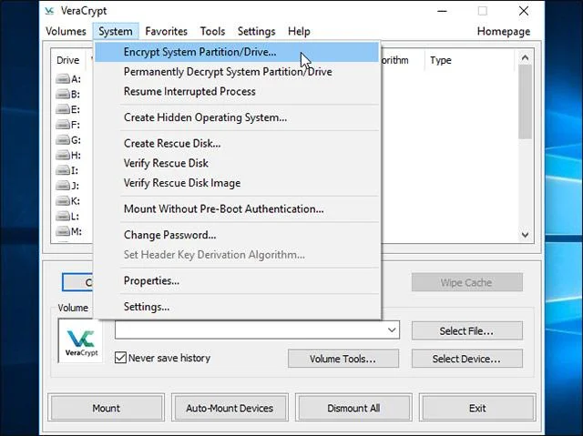
Task: Click the Select Device... button
Action: (x=466, y=359)
